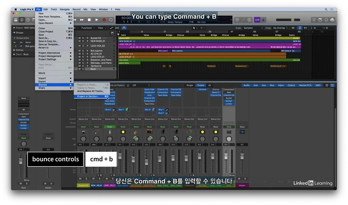Toggle the Catch Playhead blue icon
348x205 pixels.
[x=124, y=28]
